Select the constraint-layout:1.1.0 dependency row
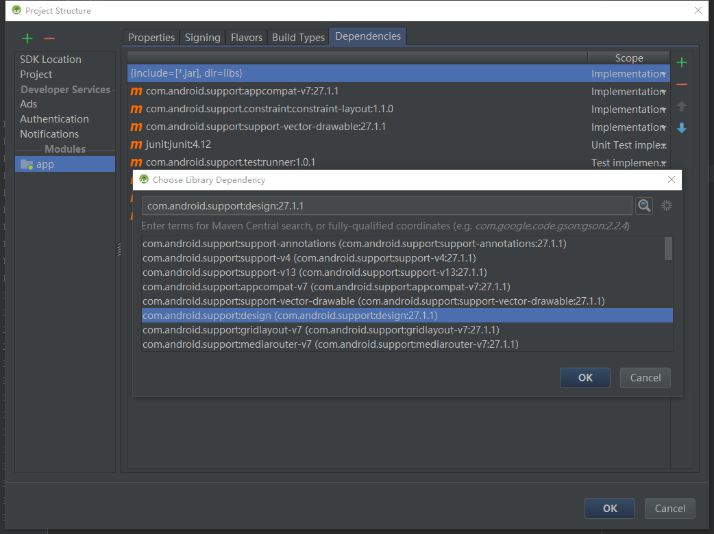Screen dimensions: 714x534 pyautogui.click(x=398, y=109)
